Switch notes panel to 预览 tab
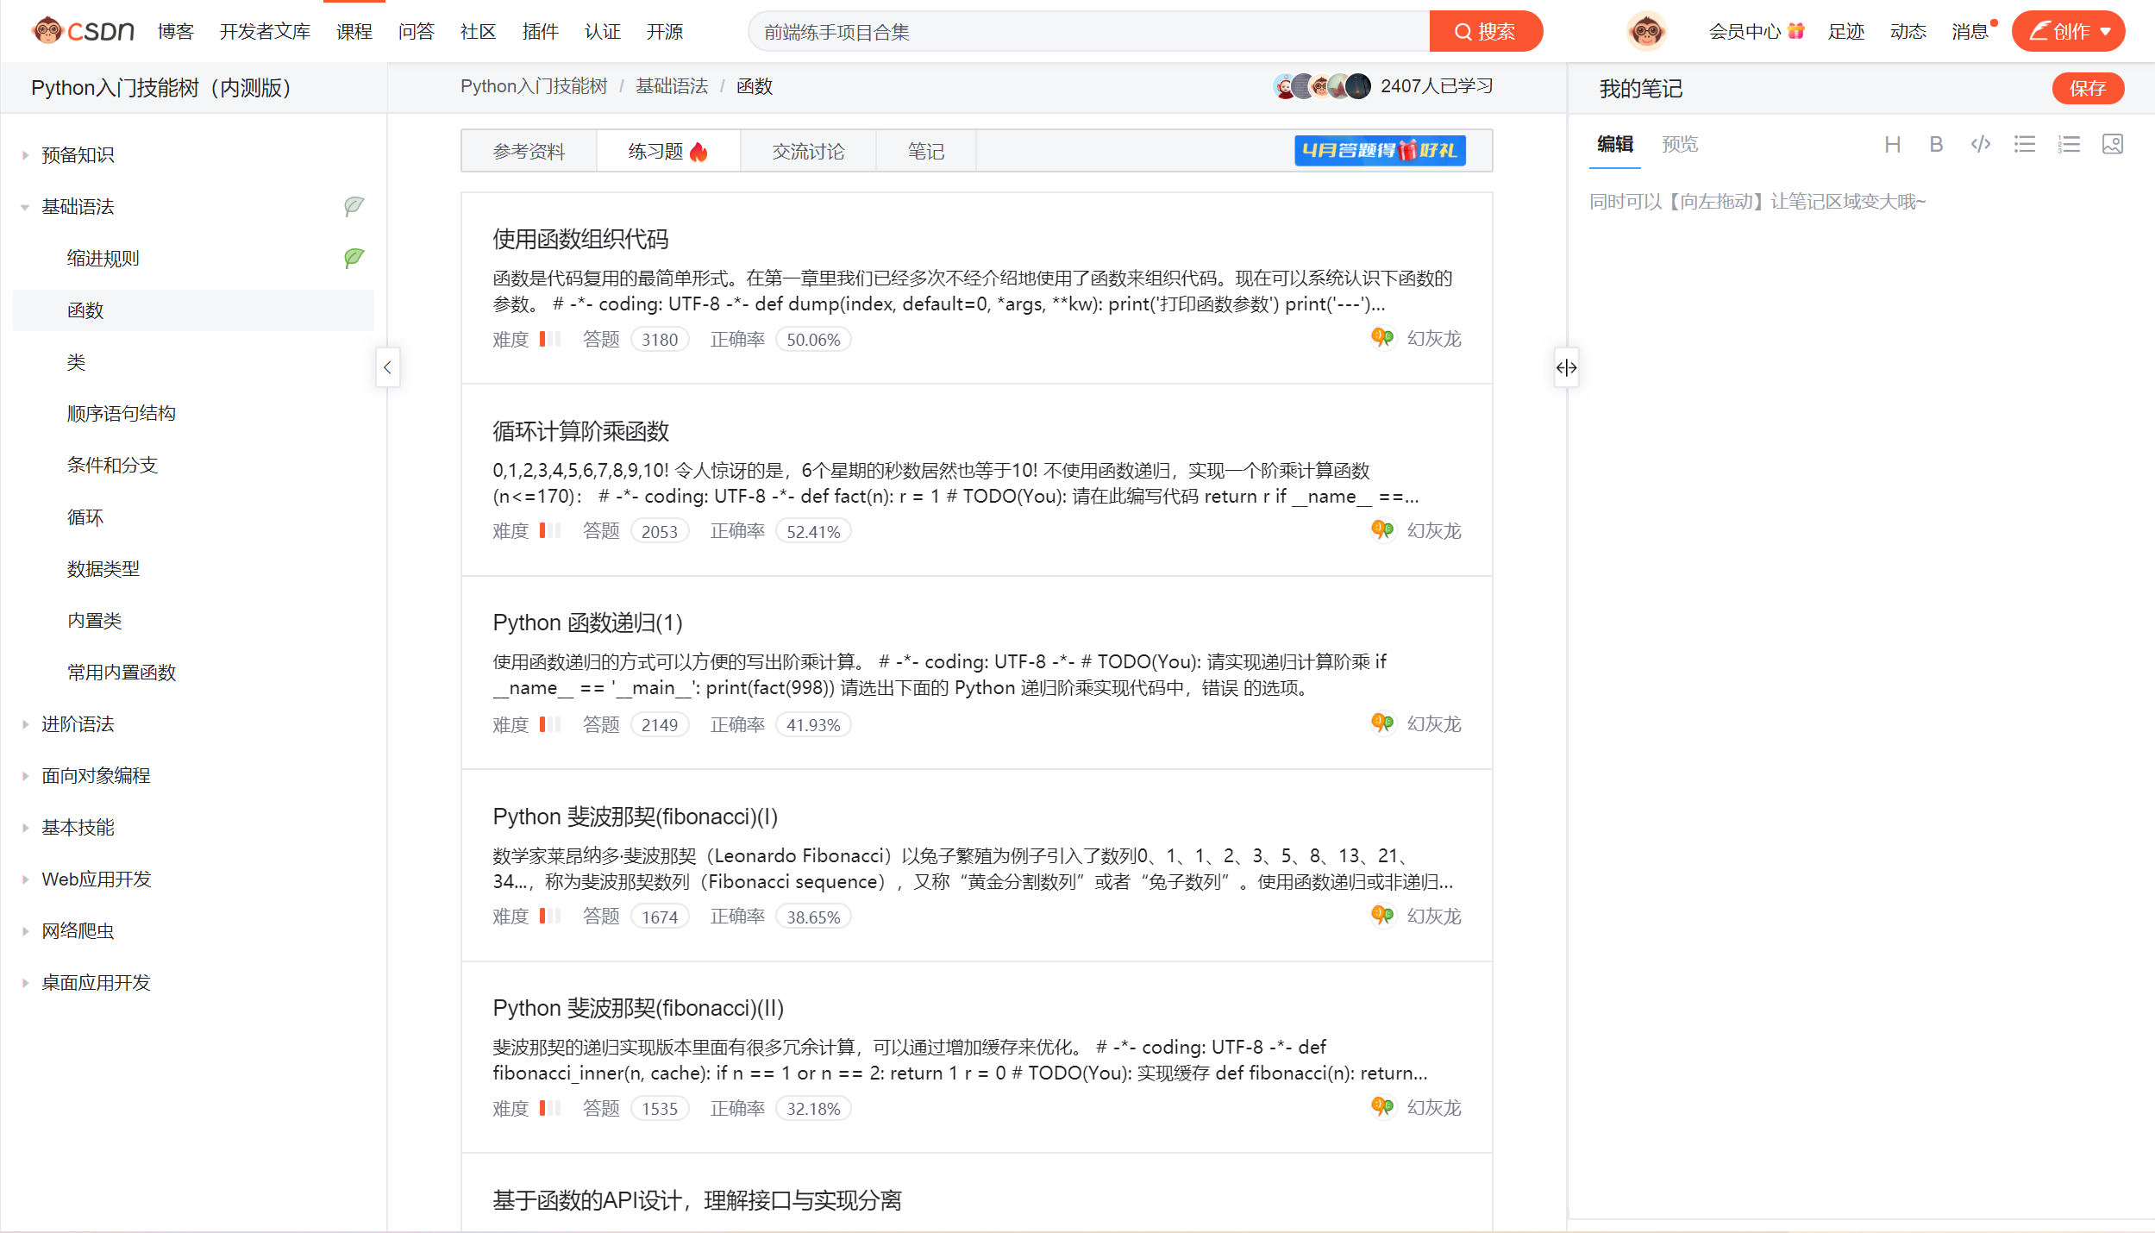Viewport: 2155px width, 1233px height. (x=1679, y=145)
